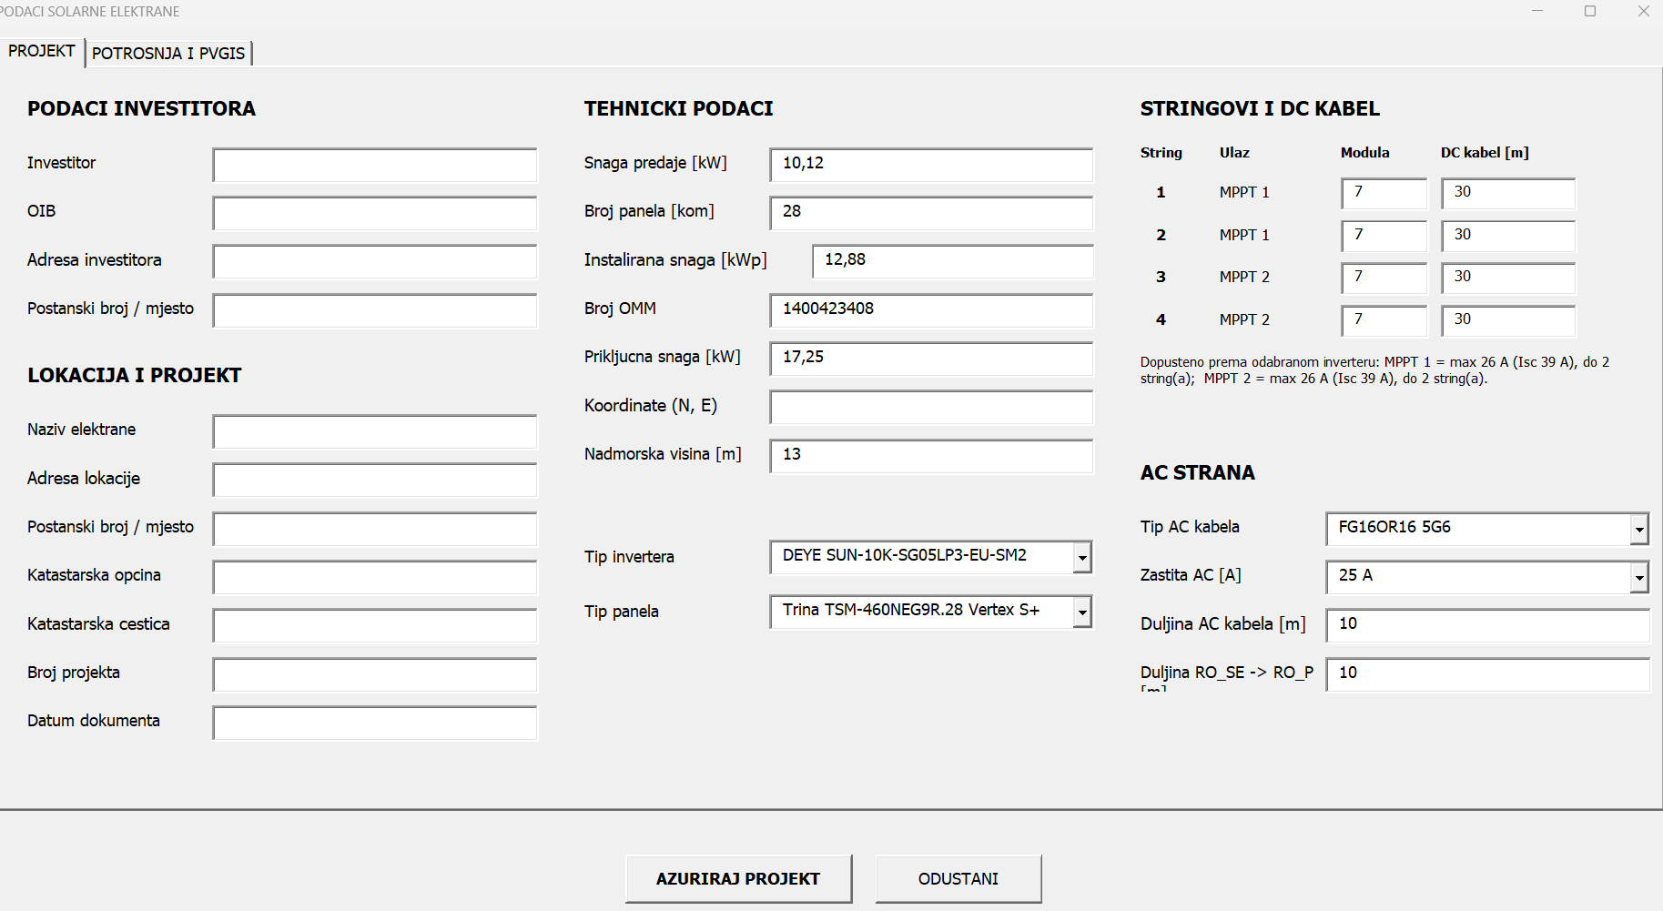Open the Zastita AC [A] dropdown arrow
The image size is (1663, 911).
[1639, 577]
